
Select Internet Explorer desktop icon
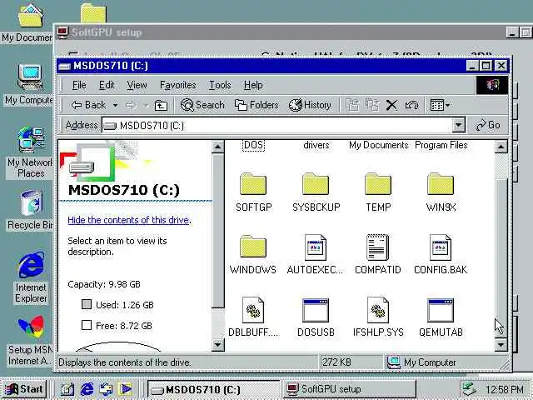point(31,277)
